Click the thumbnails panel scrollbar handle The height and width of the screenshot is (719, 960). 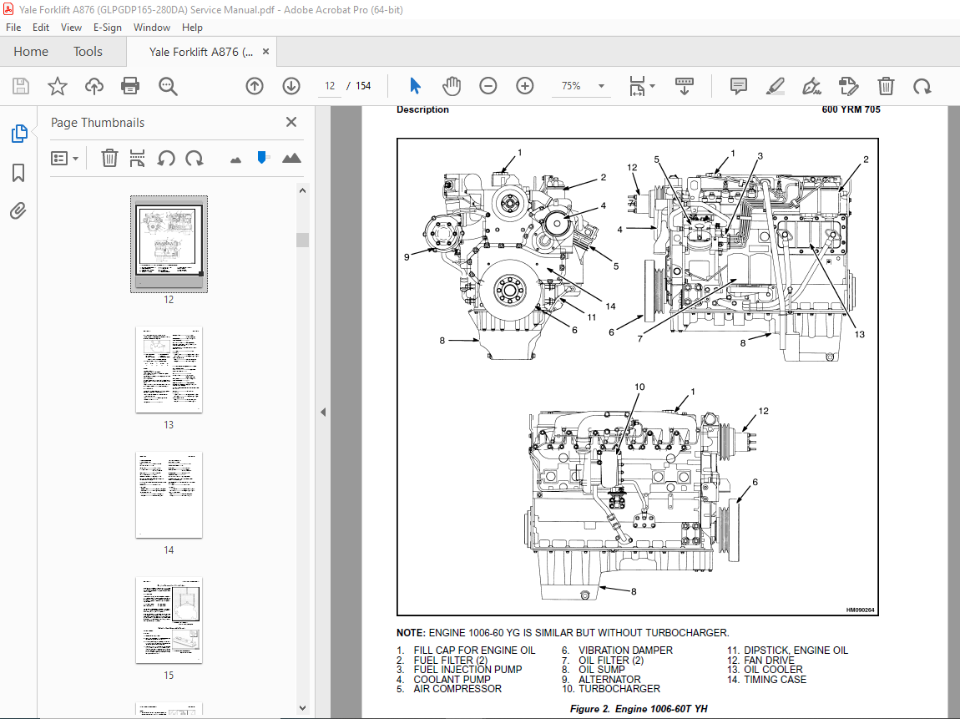tap(302, 240)
